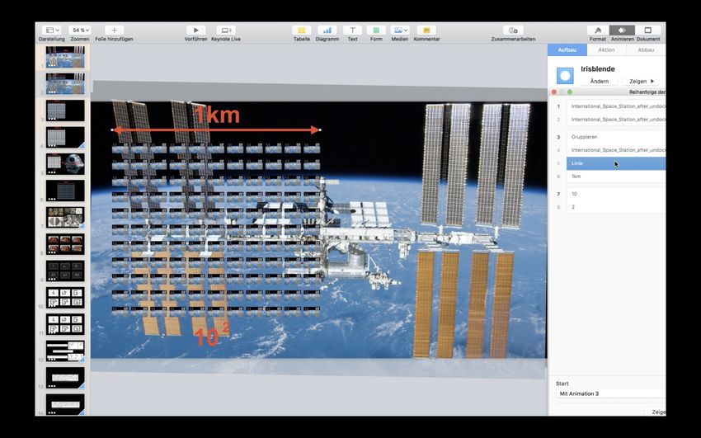Click the Ändern button
This screenshot has width=701, height=438.
click(x=599, y=81)
